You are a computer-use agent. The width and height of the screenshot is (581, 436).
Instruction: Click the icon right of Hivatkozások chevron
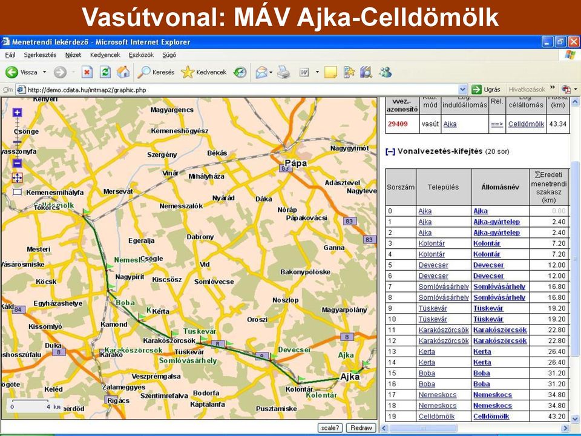(x=566, y=90)
